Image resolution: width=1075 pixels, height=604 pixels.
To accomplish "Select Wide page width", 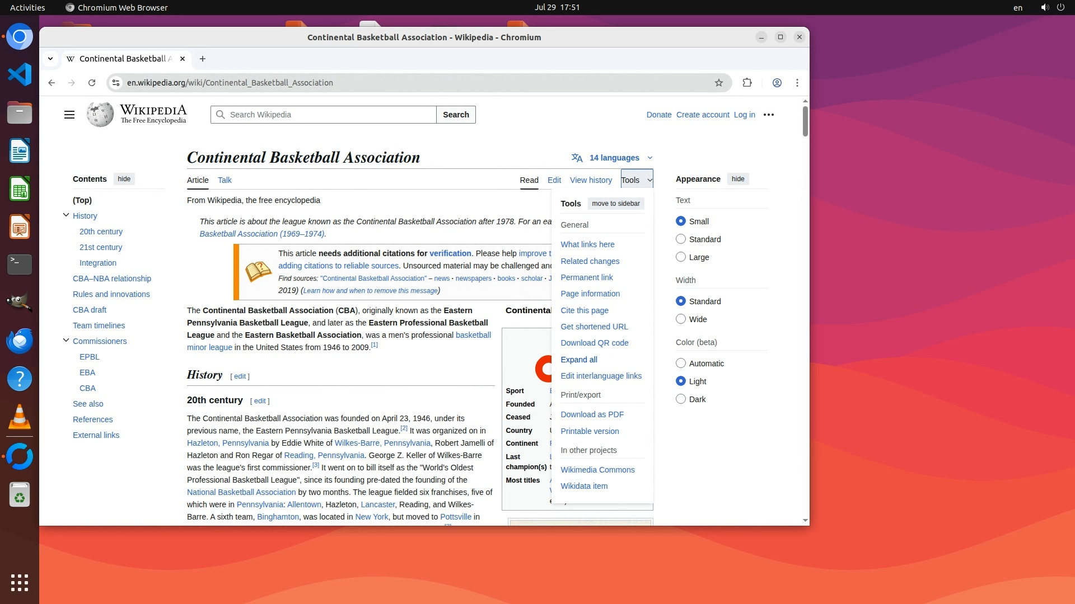I will point(681,319).
